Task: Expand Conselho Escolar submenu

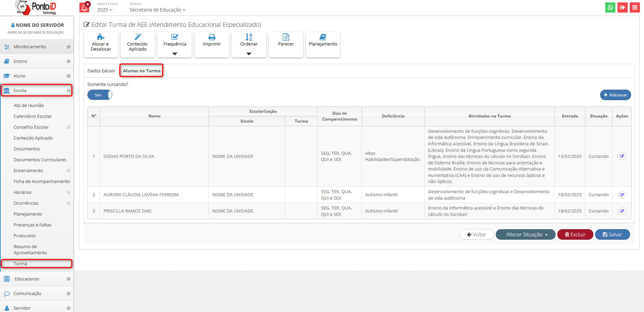Action: pos(69,127)
